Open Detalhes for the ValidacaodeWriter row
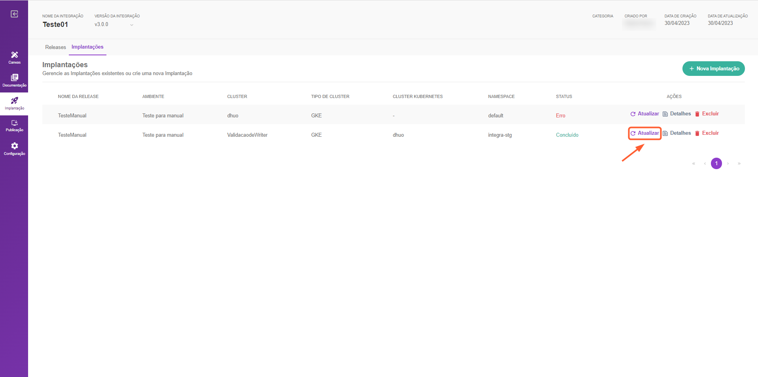Viewport: 758px width, 377px height. click(x=677, y=133)
